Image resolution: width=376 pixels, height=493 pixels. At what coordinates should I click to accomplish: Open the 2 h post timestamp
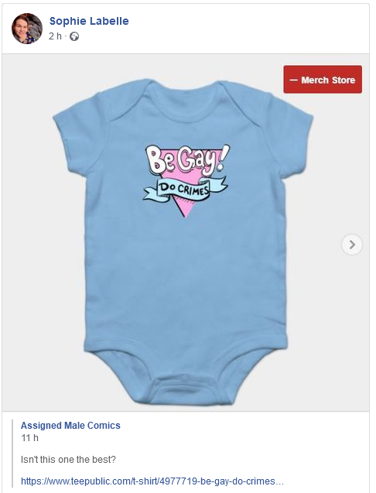point(55,36)
